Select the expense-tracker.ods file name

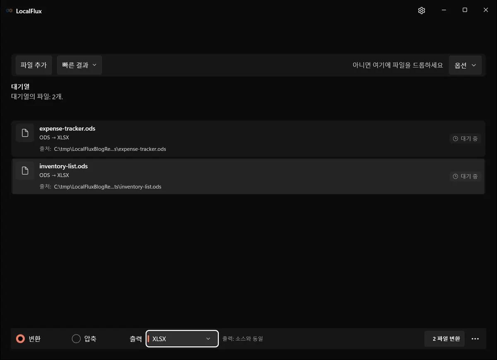click(x=67, y=128)
